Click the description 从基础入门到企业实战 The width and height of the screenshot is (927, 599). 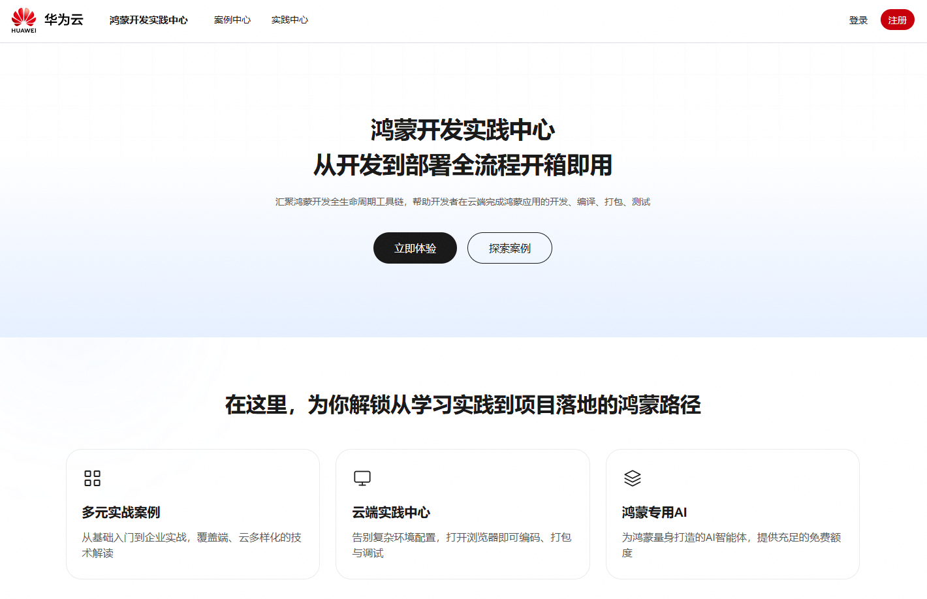192,545
